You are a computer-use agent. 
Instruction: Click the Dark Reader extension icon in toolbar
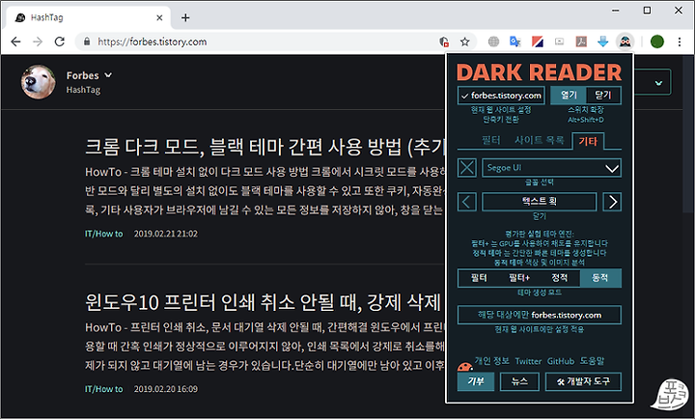(625, 42)
